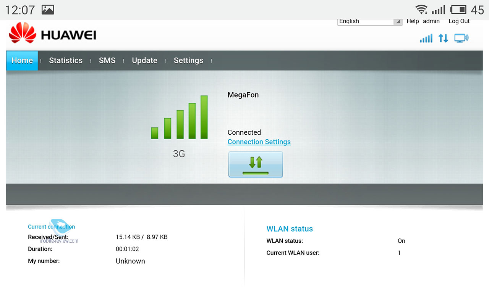Click the My number label
The height and width of the screenshot is (293, 489).
(x=44, y=261)
